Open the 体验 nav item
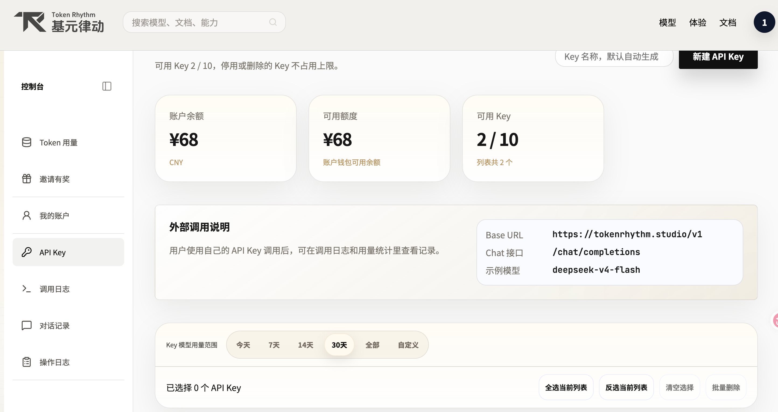 [x=698, y=22]
